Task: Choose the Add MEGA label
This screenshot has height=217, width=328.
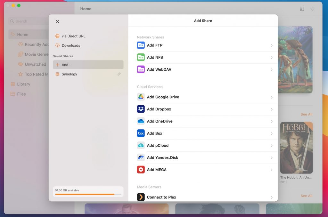Action: [x=157, y=170]
